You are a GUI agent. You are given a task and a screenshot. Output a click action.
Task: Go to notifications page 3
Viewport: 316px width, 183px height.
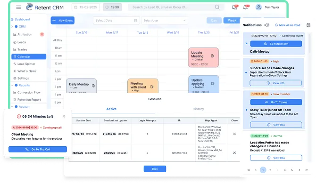pyautogui.click(x=277, y=170)
